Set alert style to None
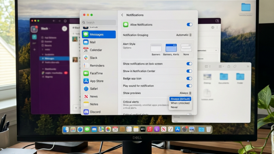The width and height of the screenshot is (274, 154). pos(186,48)
